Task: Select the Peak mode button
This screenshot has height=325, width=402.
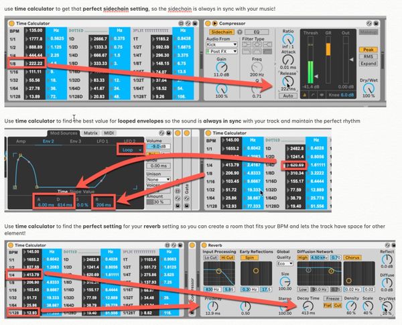Action: 369,50
